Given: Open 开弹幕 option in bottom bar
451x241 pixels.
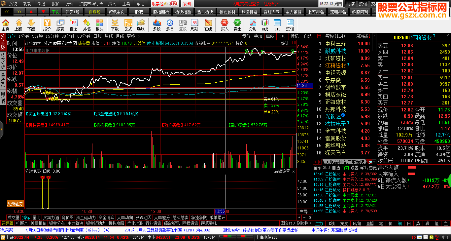Looking at the screenshot, I should pyautogui.click(x=7, y=223).
